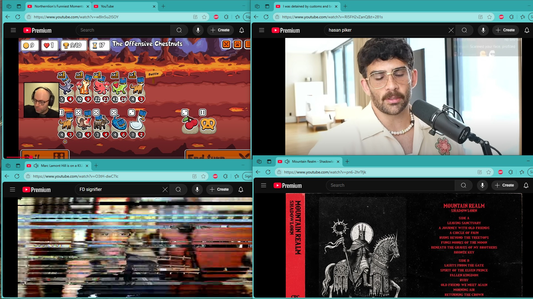Activate voice search microphone in Northernlion window

click(x=198, y=30)
